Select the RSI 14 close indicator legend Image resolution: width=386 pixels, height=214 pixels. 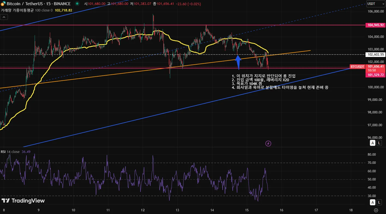pos(10,152)
